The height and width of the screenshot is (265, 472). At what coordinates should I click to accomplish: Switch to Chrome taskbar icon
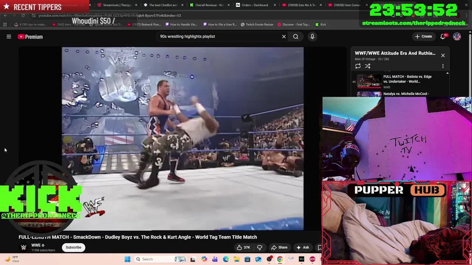point(280,259)
